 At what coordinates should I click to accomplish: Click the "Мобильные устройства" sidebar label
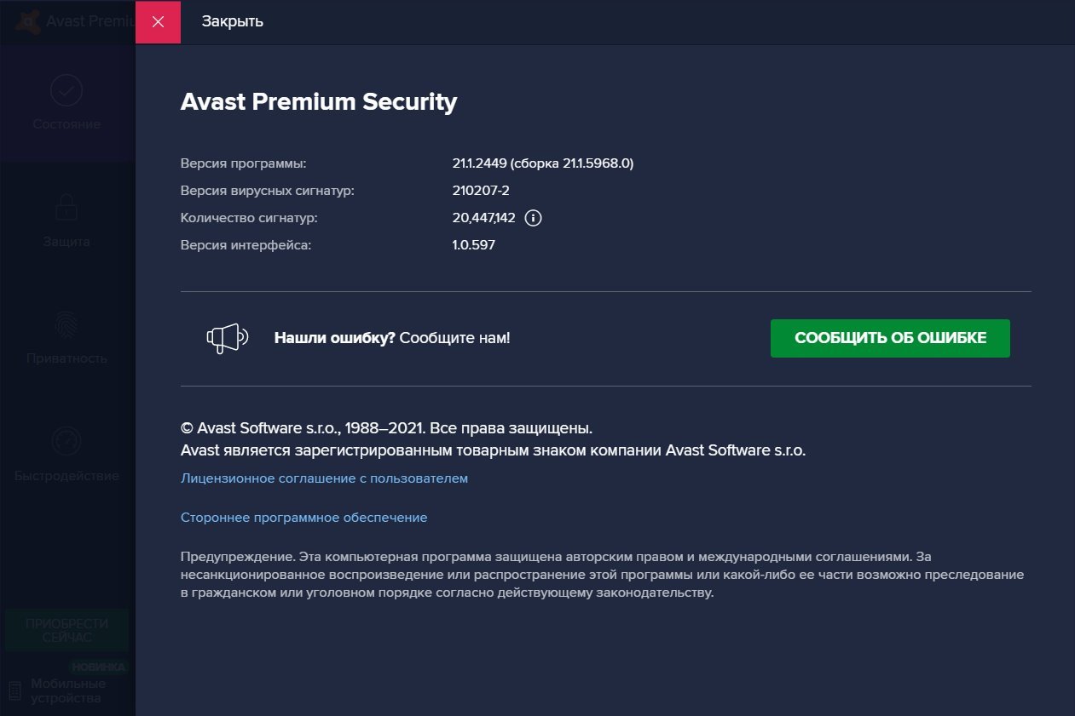coord(68,690)
